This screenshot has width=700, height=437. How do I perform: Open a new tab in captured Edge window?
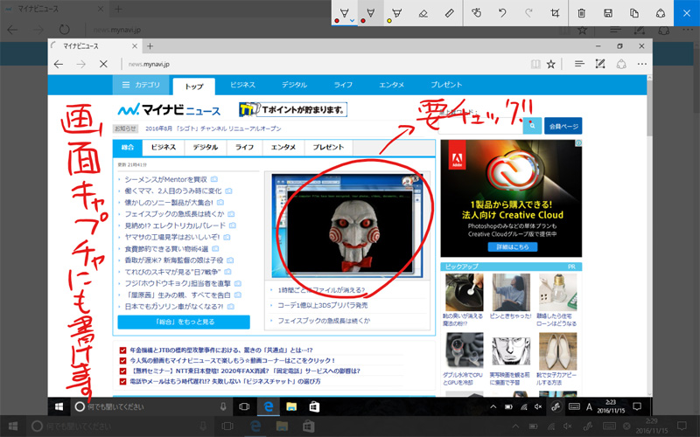(150, 46)
